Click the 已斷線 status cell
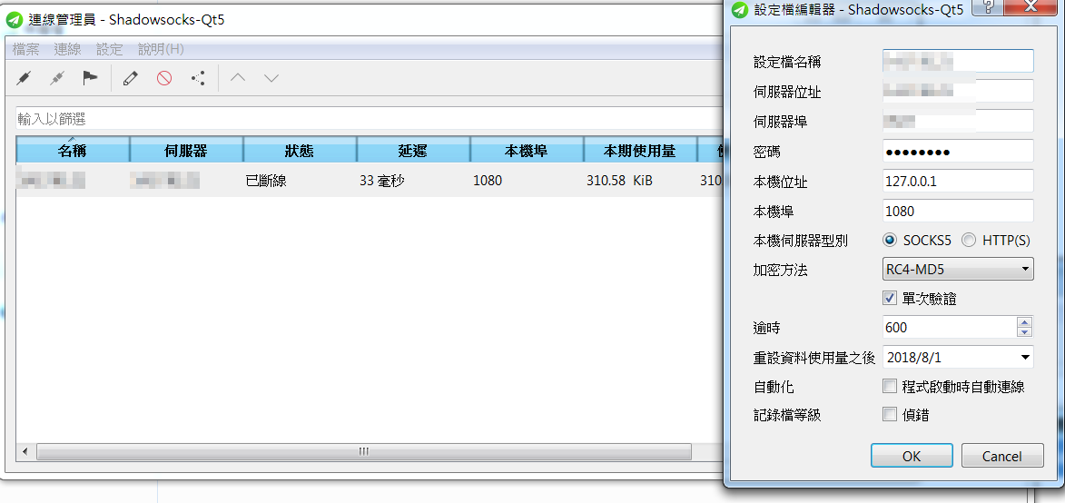The image size is (1065, 503). click(299, 182)
